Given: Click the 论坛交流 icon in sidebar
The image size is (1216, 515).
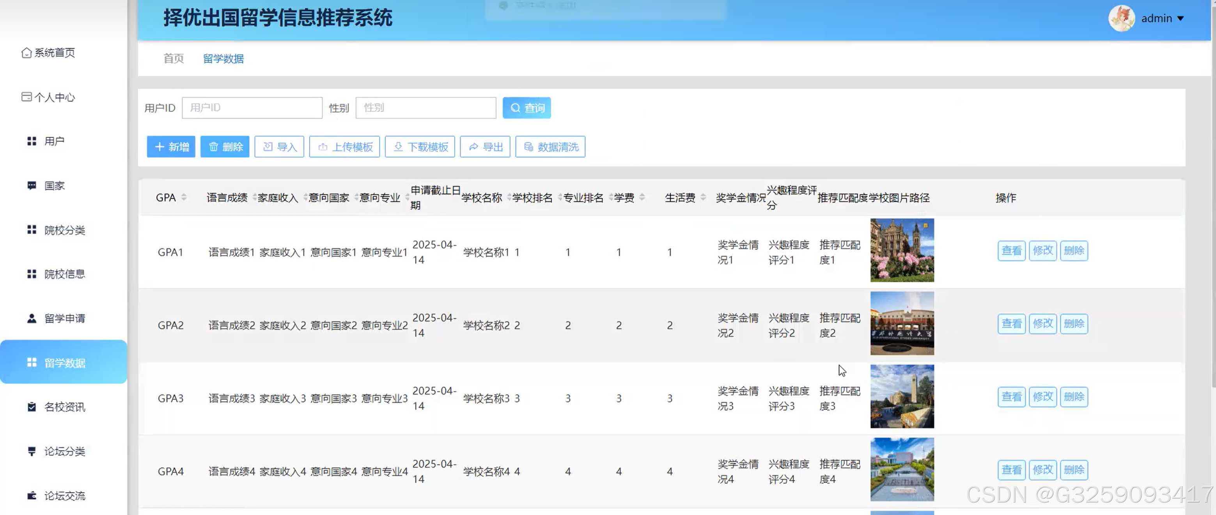Looking at the screenshot, I should click(32, 495).
